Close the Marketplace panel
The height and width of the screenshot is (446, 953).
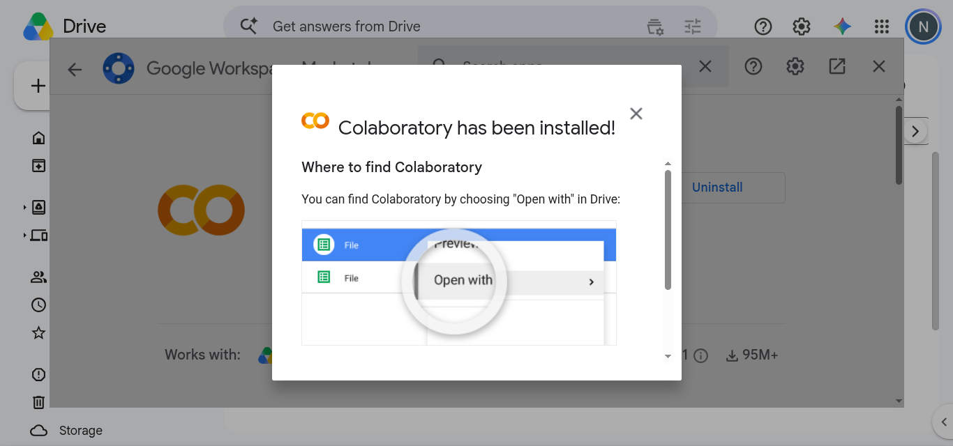point(879,66)
